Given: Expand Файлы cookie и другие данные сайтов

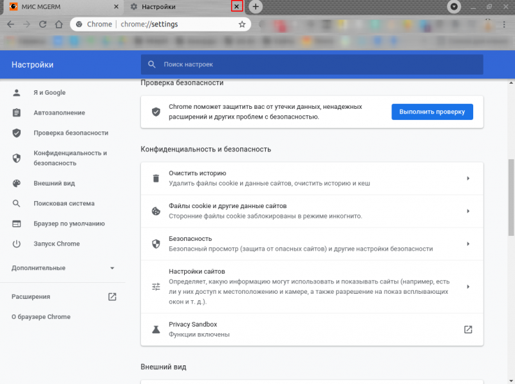Looking at the screenshot, I should pyautogui.click(x=468, y=211).
